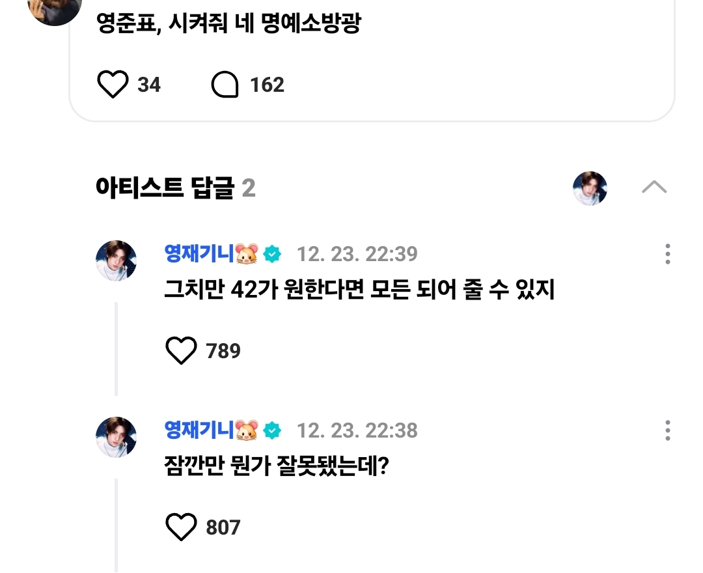
Task: Click the 아티스트 답글 2 header
Action: coord(174,189)
